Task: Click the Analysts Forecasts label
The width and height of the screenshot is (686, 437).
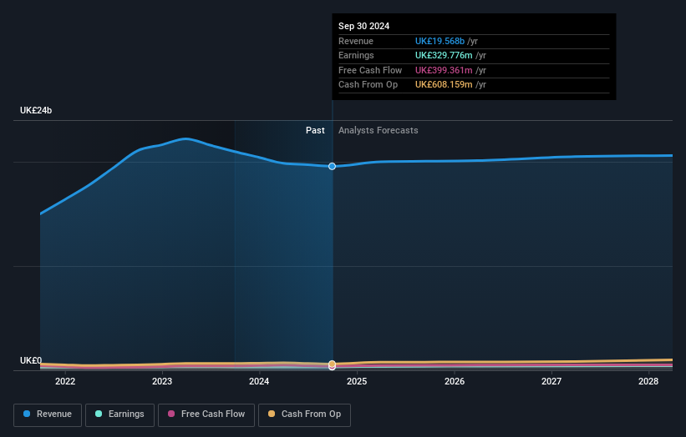Action: coord(378,130)
